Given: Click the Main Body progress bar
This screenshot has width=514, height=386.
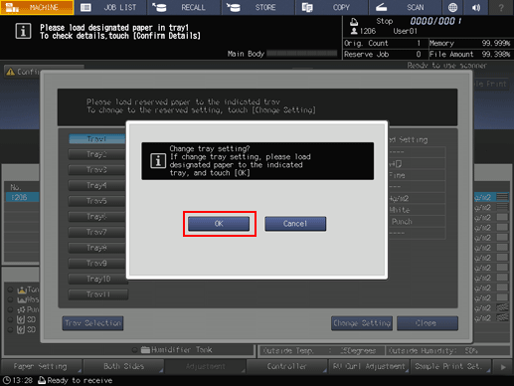Looking at the screenshot, I should click(x=301, y=54).
